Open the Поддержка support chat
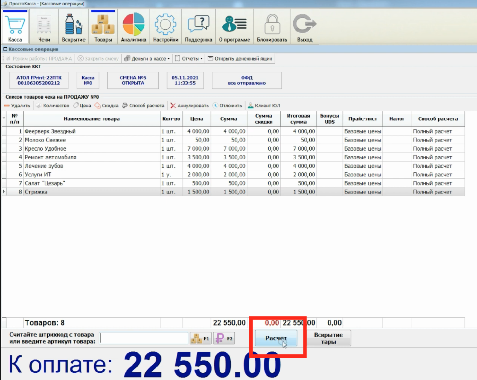Image resolution: width=477 pixels, height=380 pixels. coord(198,27)
